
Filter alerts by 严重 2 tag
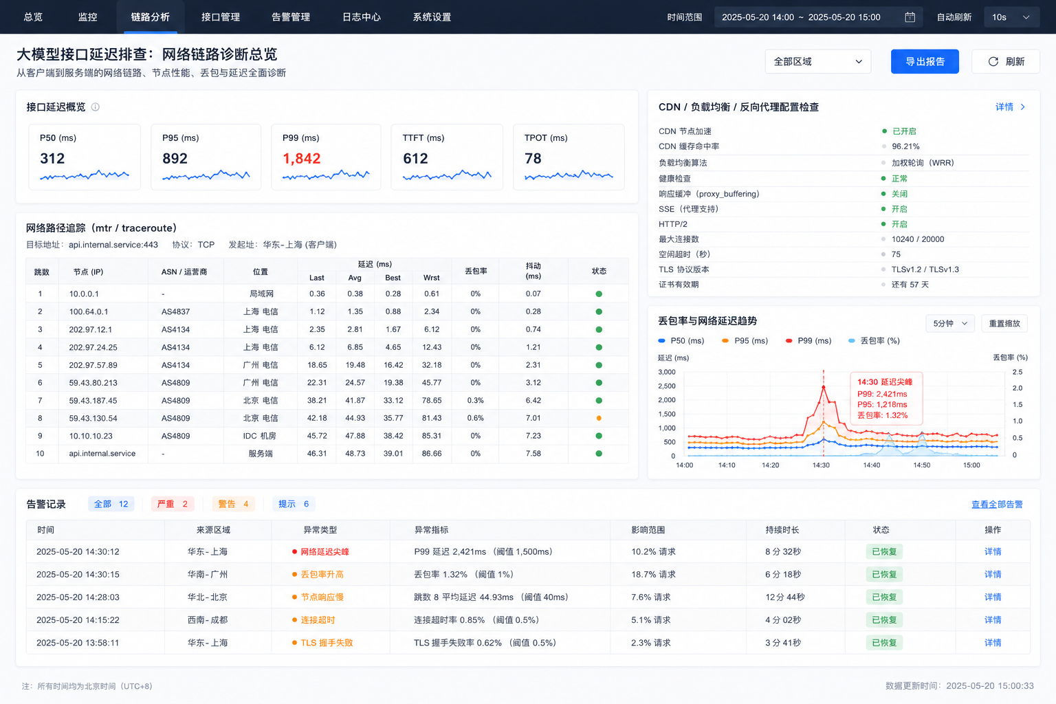(173, 504)
